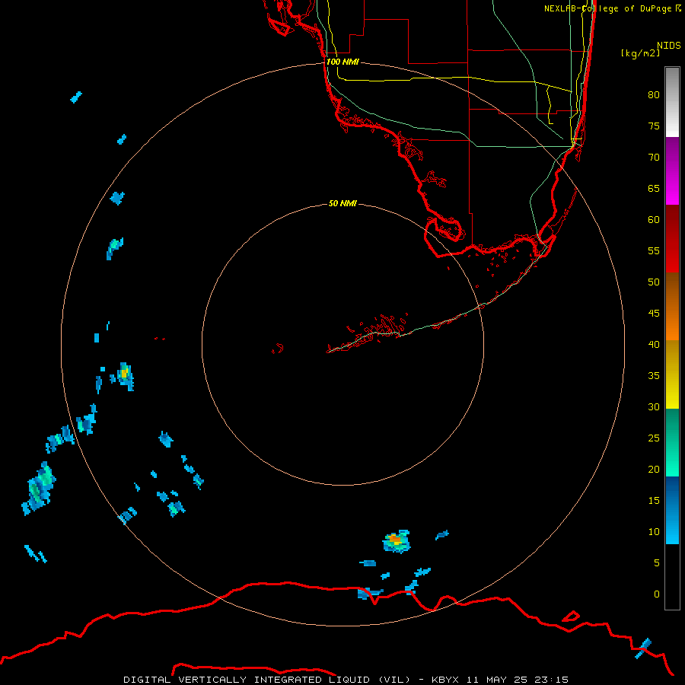This screenshot has height=685, width=685.
Task: Click the white-gray segment of the VIL color bar
Action: [x=672, y=102]
